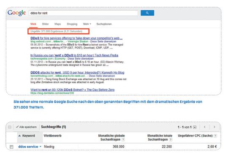
Task: Click the Niedrig competition cell
Action: point(49,147)
